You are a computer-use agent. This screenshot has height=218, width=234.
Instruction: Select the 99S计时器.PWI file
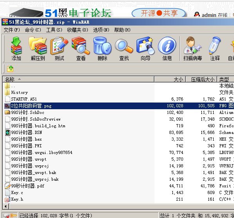[x=26, y=146]
